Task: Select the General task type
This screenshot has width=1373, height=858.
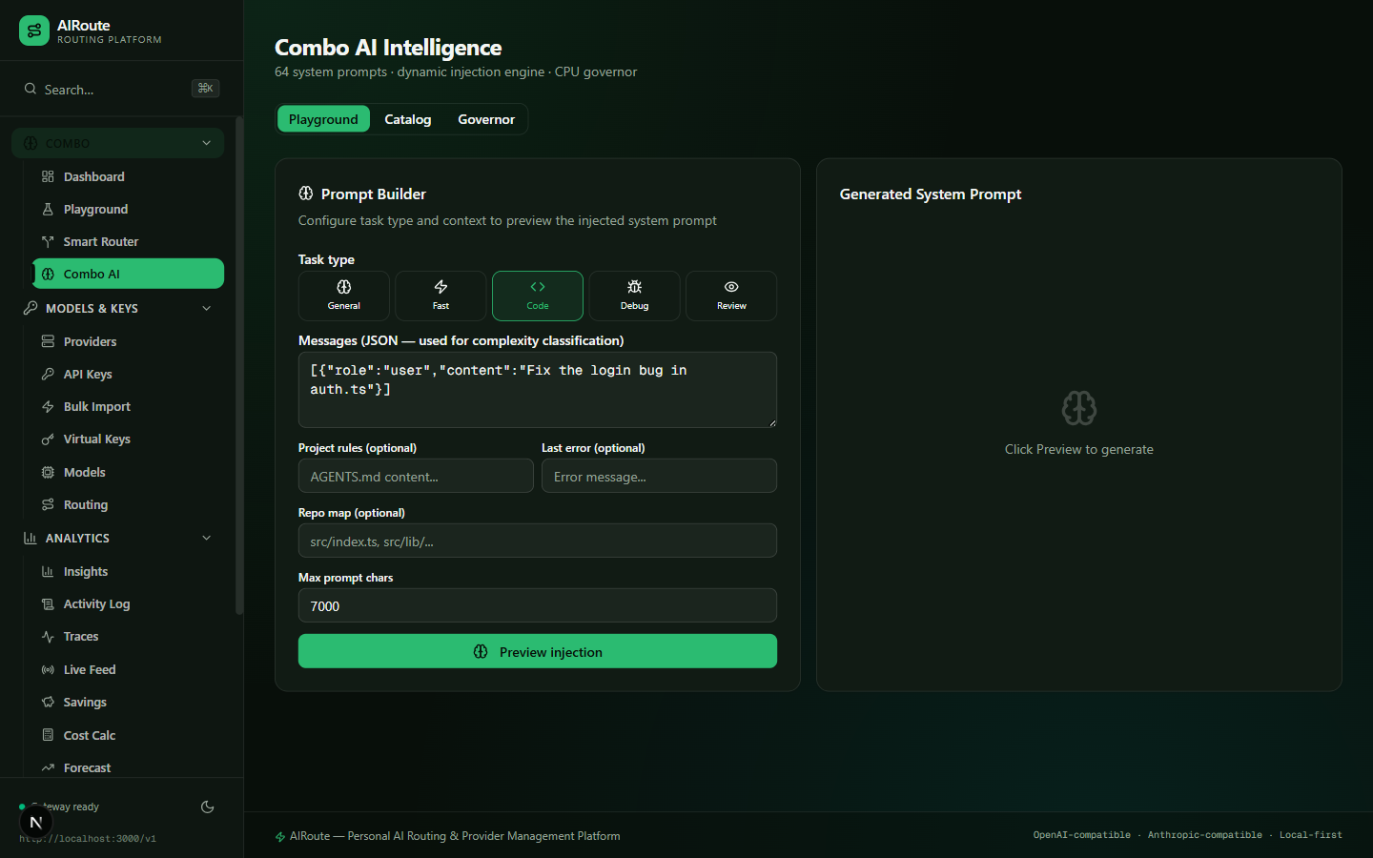Action: pos(344,296)
